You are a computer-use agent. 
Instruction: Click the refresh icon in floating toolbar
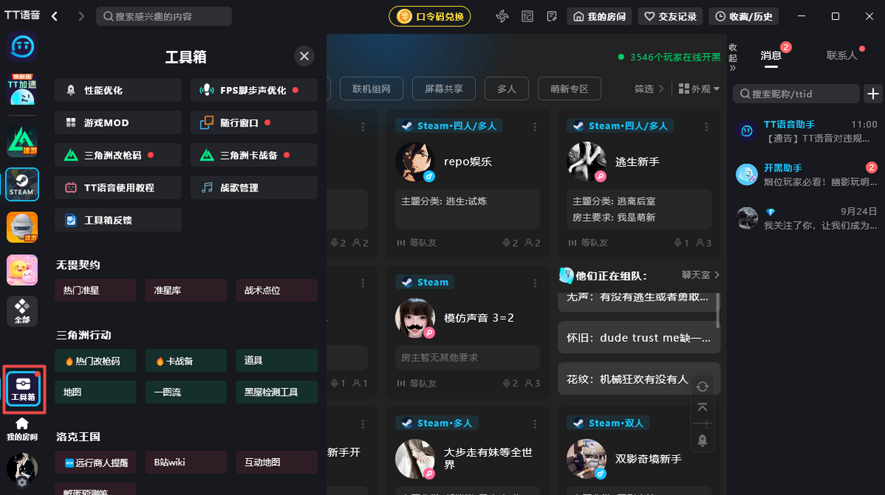[702, 387]
